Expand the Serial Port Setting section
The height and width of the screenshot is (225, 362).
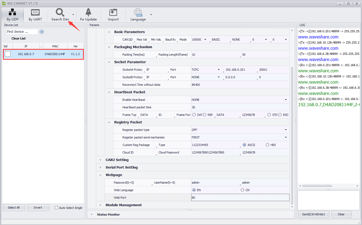pos(101,167)
